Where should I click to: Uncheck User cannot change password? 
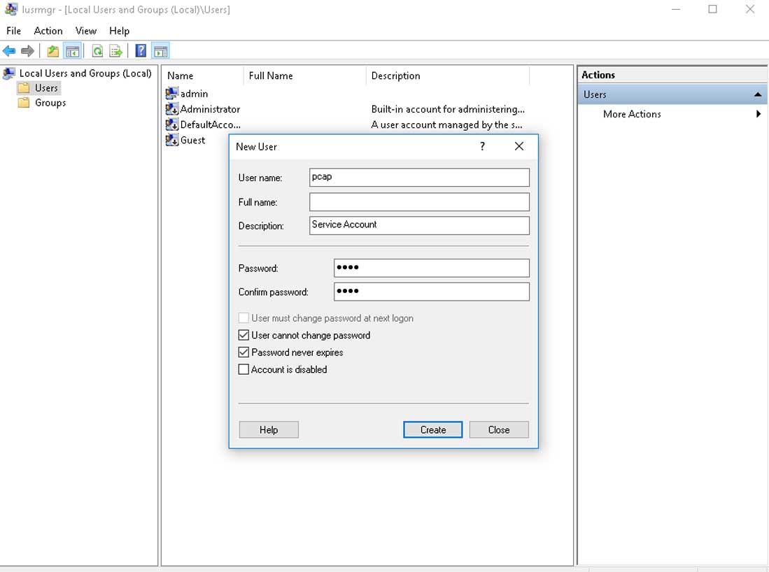coord(244,336)
